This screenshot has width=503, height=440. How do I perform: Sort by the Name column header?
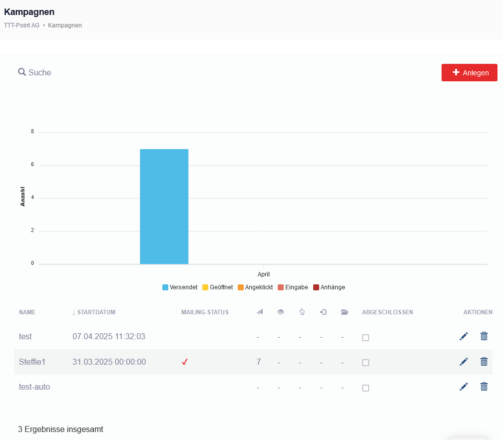click(27, 312)
